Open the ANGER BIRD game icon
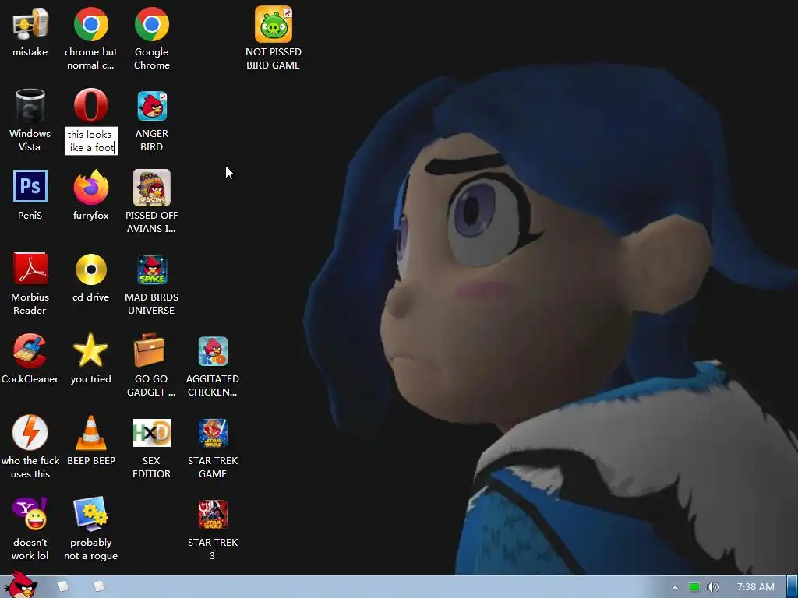 pyautogui.click(x=152, y=106)
